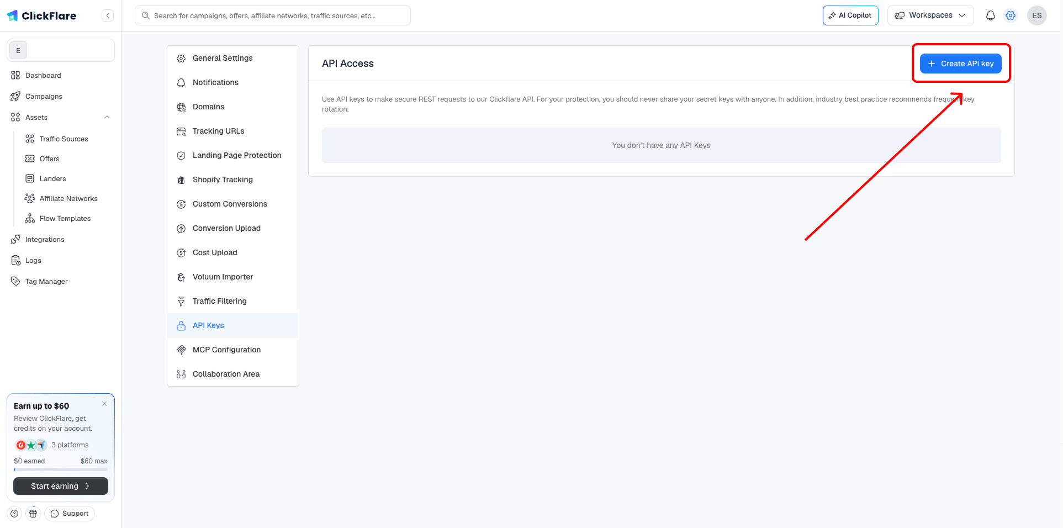The image size is (1063, 528).
Task: Open Cost Upload settings
Action: (233, 252)
